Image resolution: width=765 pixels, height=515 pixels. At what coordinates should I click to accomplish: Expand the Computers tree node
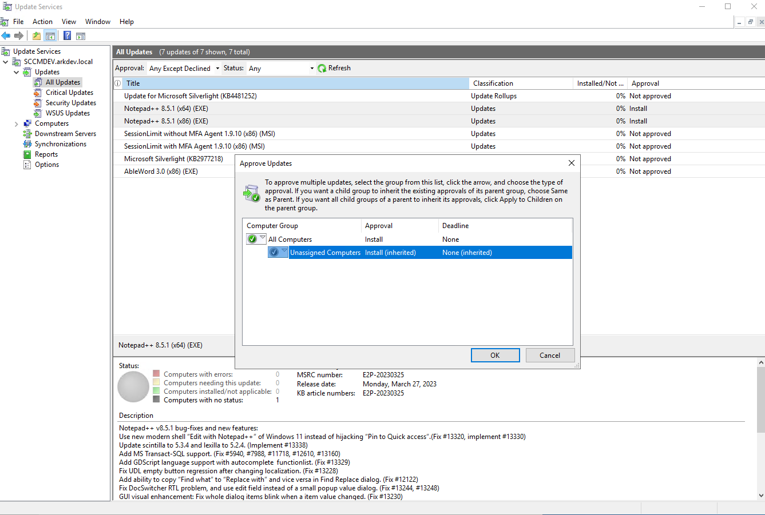pyautogui.click(x=16, y=124)
